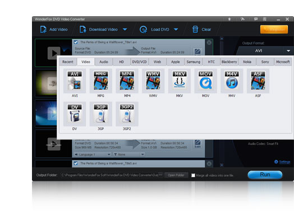Remove the Title1.avi item with X icon
Screen dimensions: 294x224
pyautogui.click(x=209, y=43)
